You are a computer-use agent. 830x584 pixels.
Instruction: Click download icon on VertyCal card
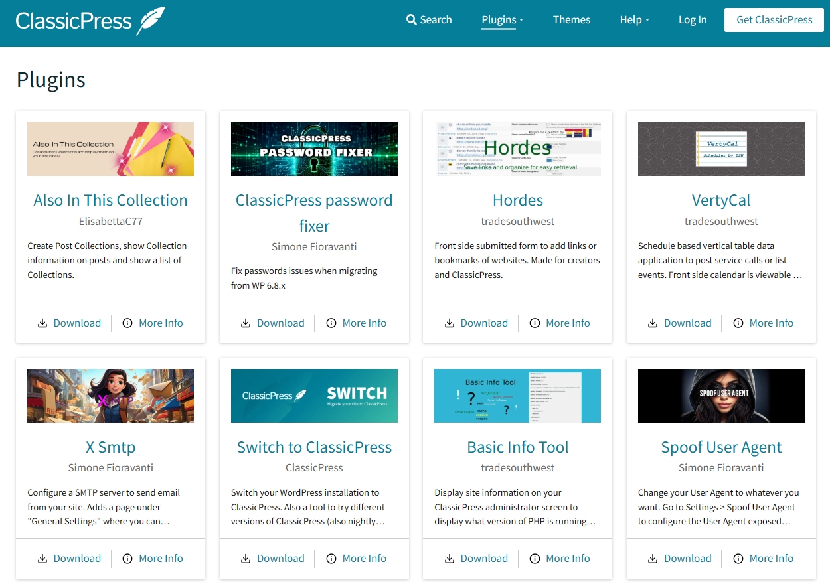pyautogui.click(x=653, y=323)
